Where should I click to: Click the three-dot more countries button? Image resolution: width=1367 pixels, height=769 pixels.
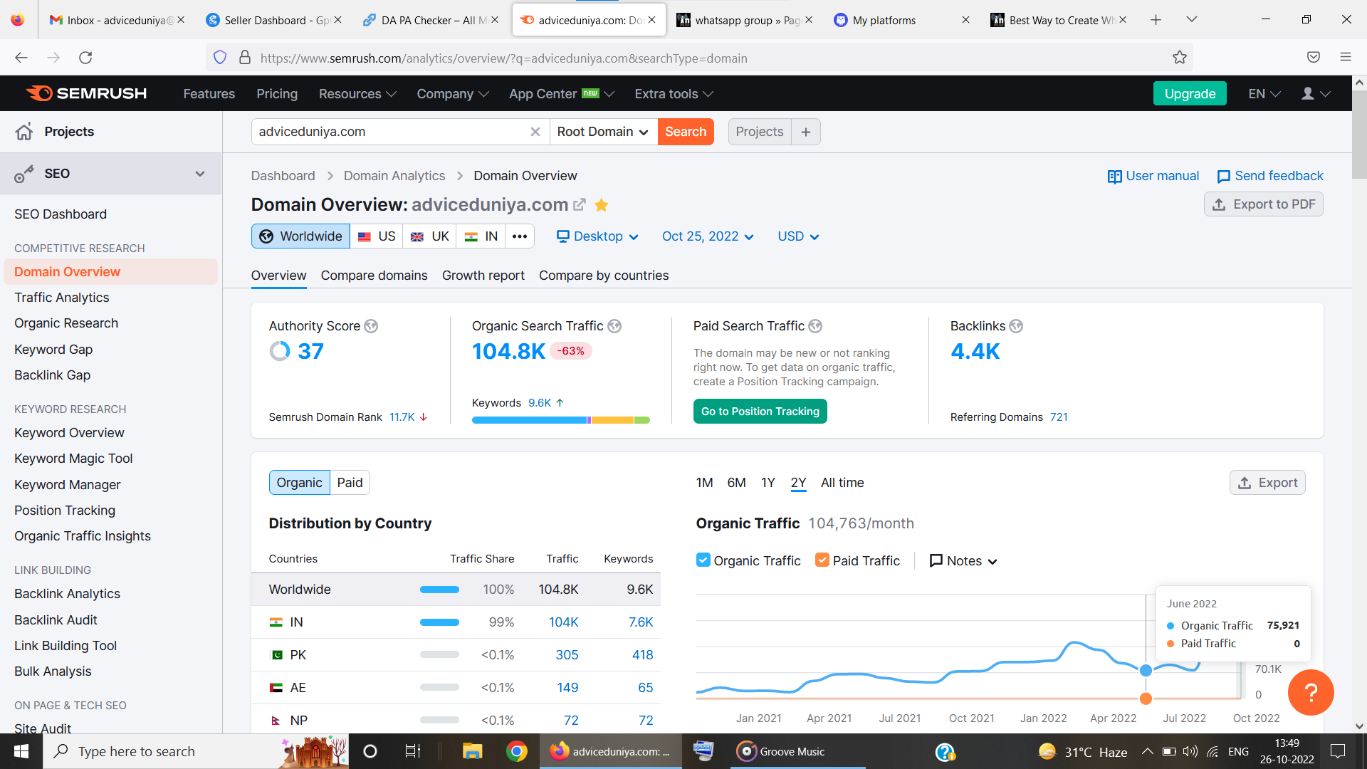coord(520,236)
